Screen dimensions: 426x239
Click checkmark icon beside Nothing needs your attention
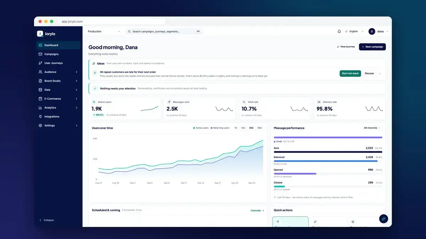tap(95, 89)
